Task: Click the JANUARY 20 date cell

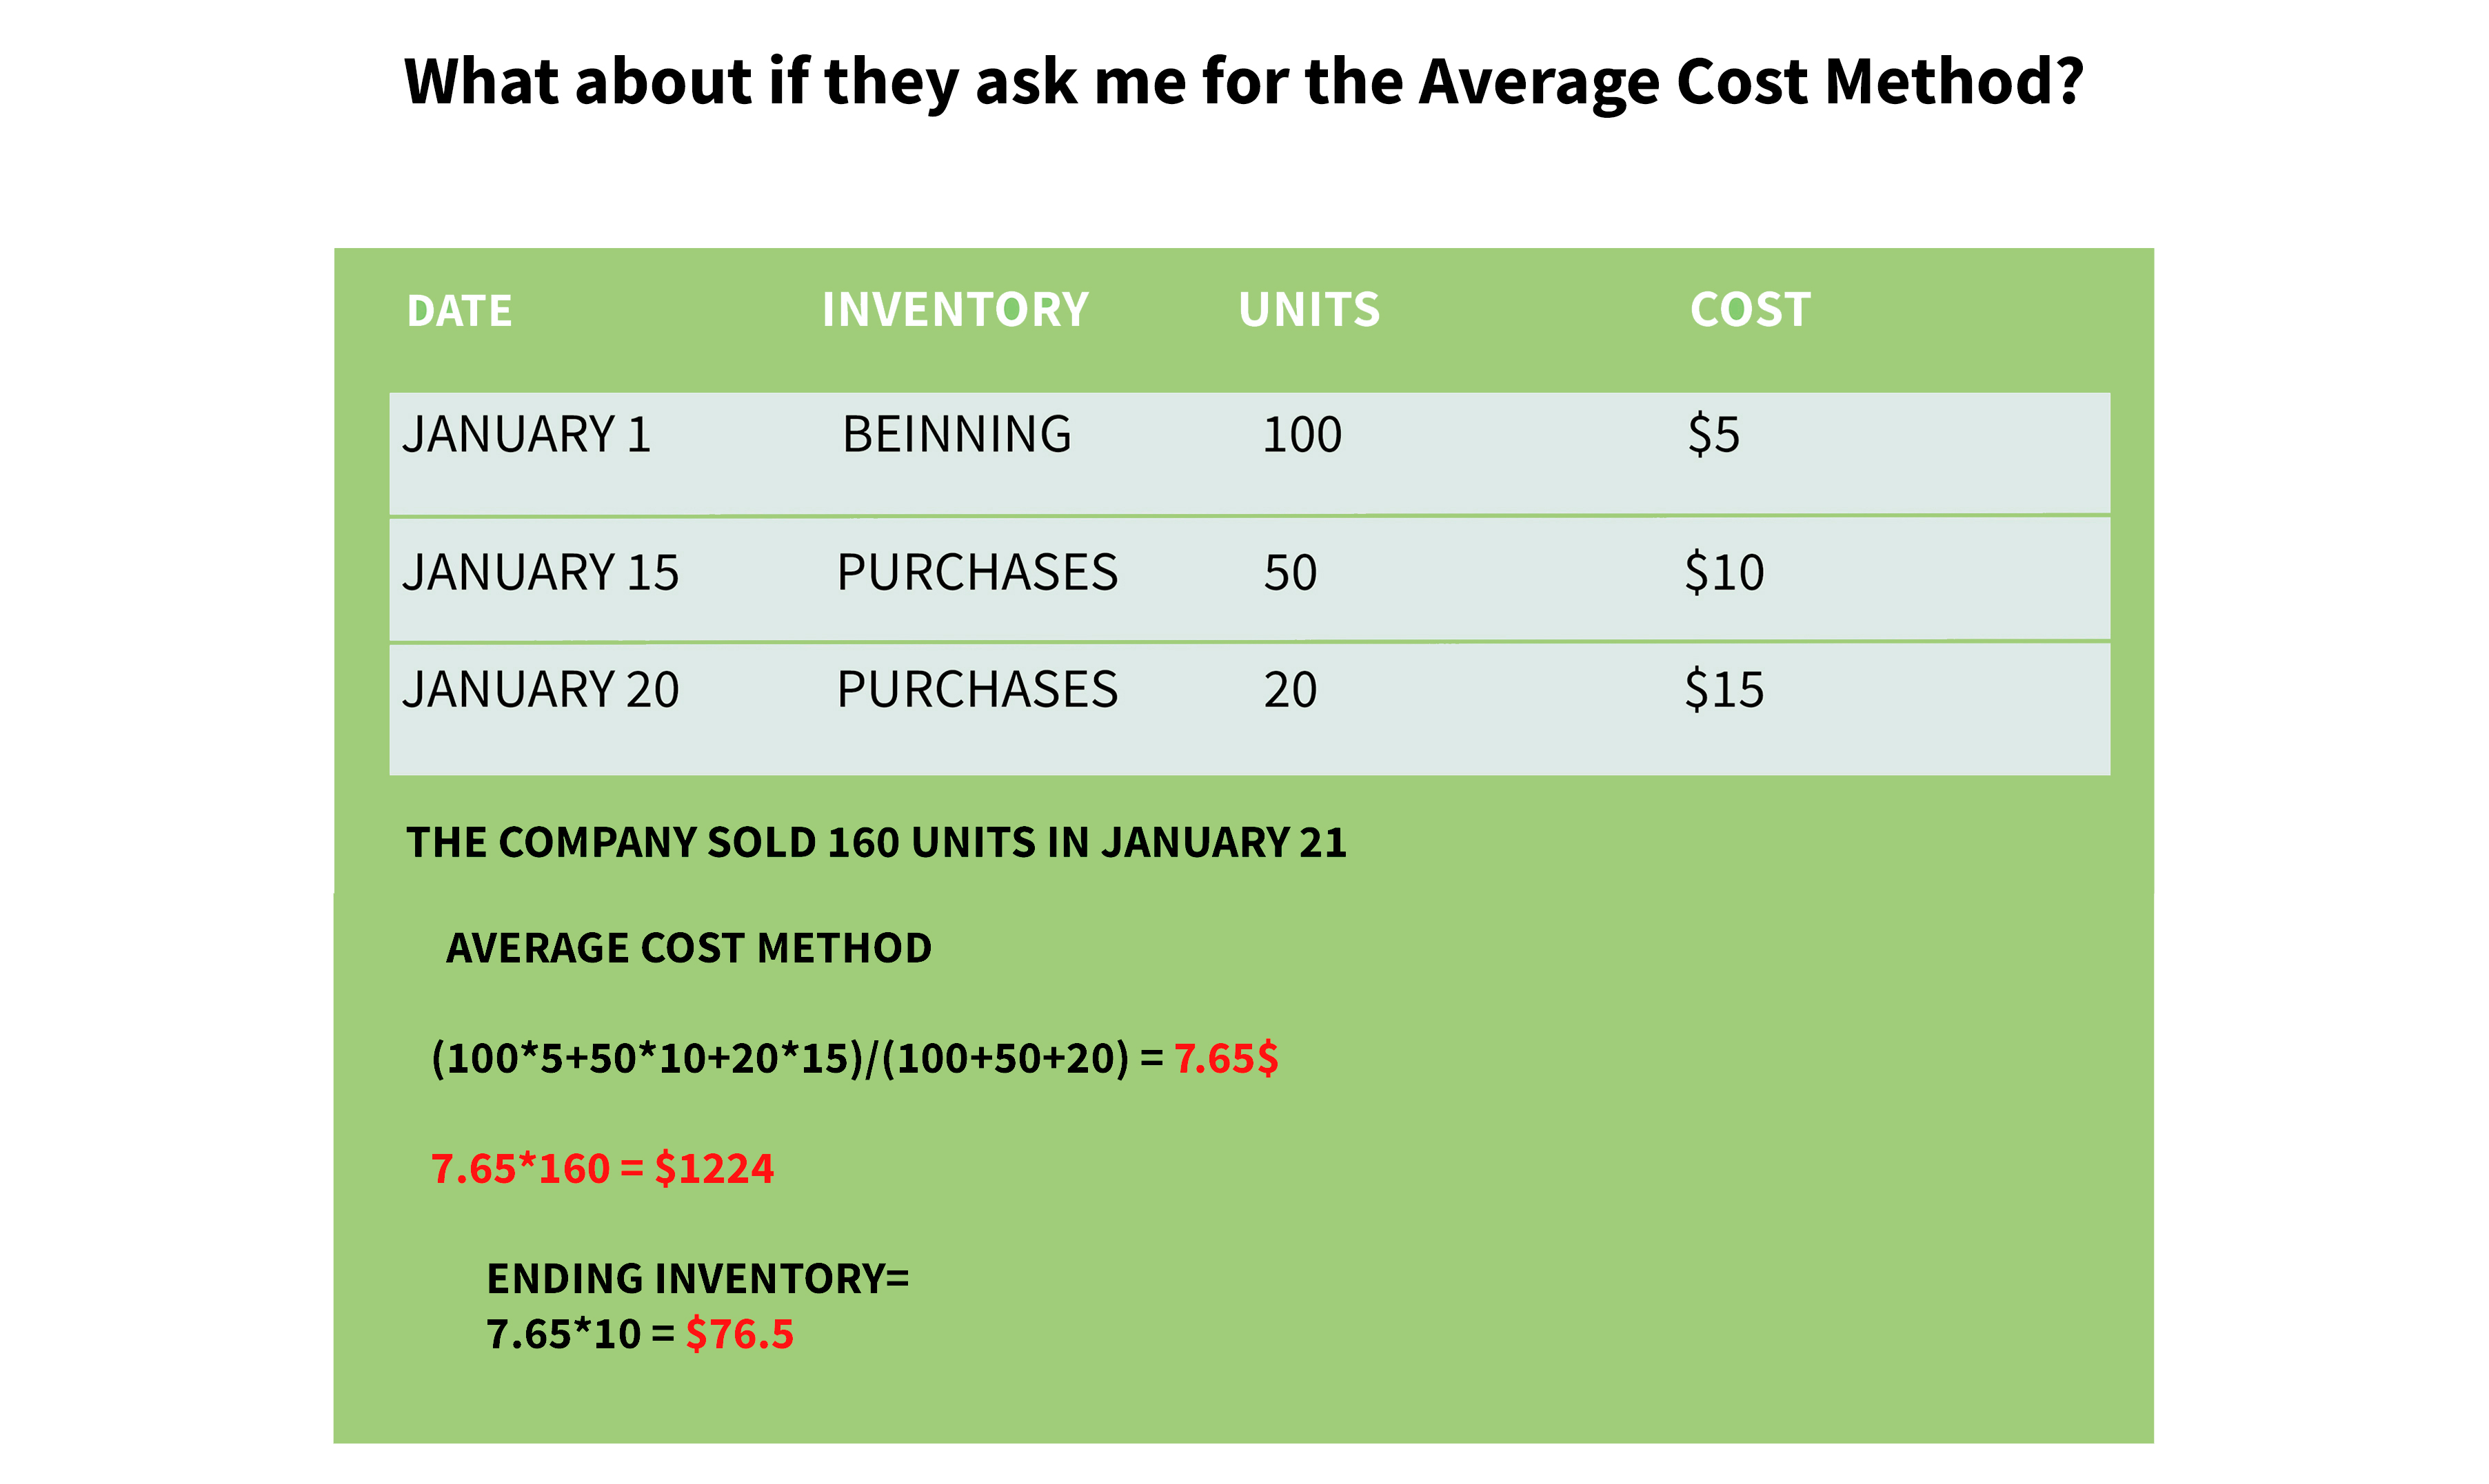Action: 541,690
